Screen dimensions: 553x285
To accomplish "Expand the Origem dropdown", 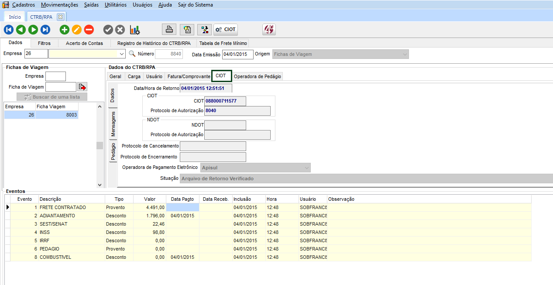I will (x=405, y=55).
